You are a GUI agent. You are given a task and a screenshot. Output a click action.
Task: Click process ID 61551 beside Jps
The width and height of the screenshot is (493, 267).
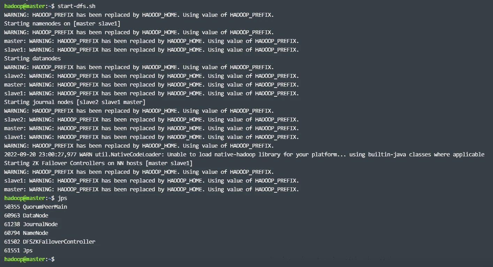pyautogui.click(x=12, y=251)
